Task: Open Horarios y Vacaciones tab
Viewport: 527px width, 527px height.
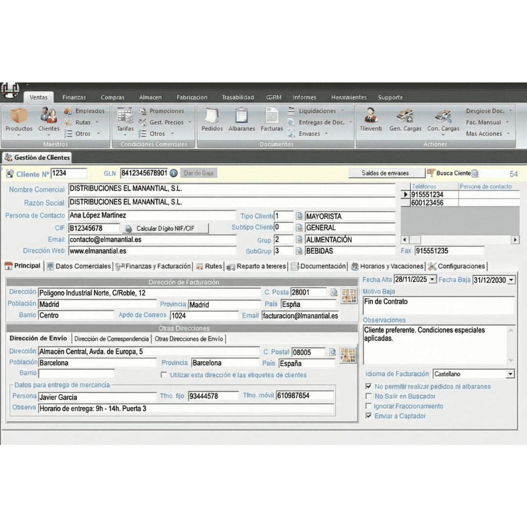Action: 387,266
